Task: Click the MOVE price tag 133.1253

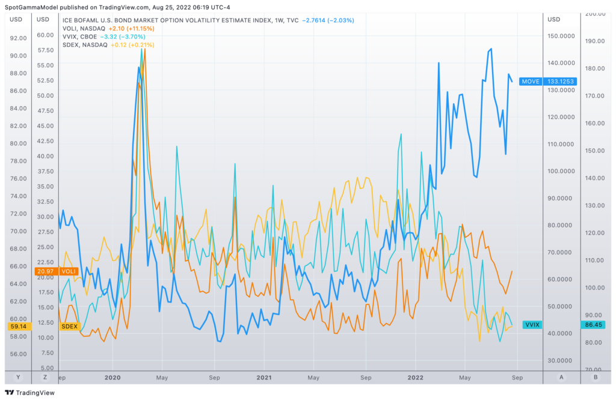Action: click(x=561, y=82)
